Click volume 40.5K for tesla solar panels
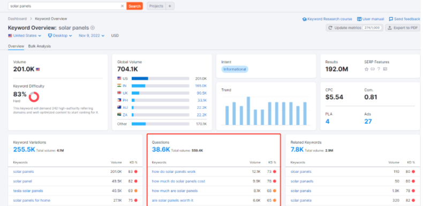This screenshot has width=423, height=206. pos(117,191)
